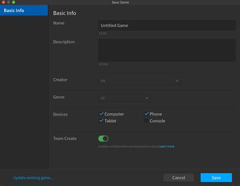Click the Team Create label
The image size is (240, 186).
coord(65,138)
